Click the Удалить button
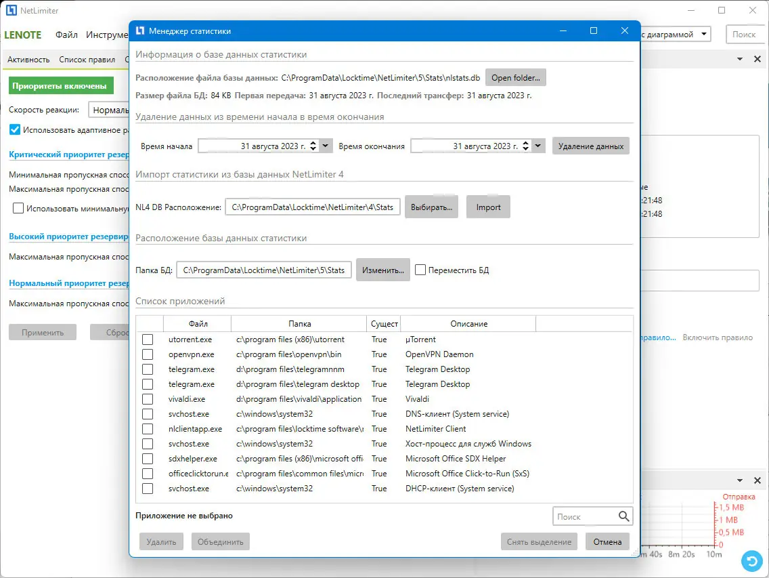769x578 pixels. [161, 541]
